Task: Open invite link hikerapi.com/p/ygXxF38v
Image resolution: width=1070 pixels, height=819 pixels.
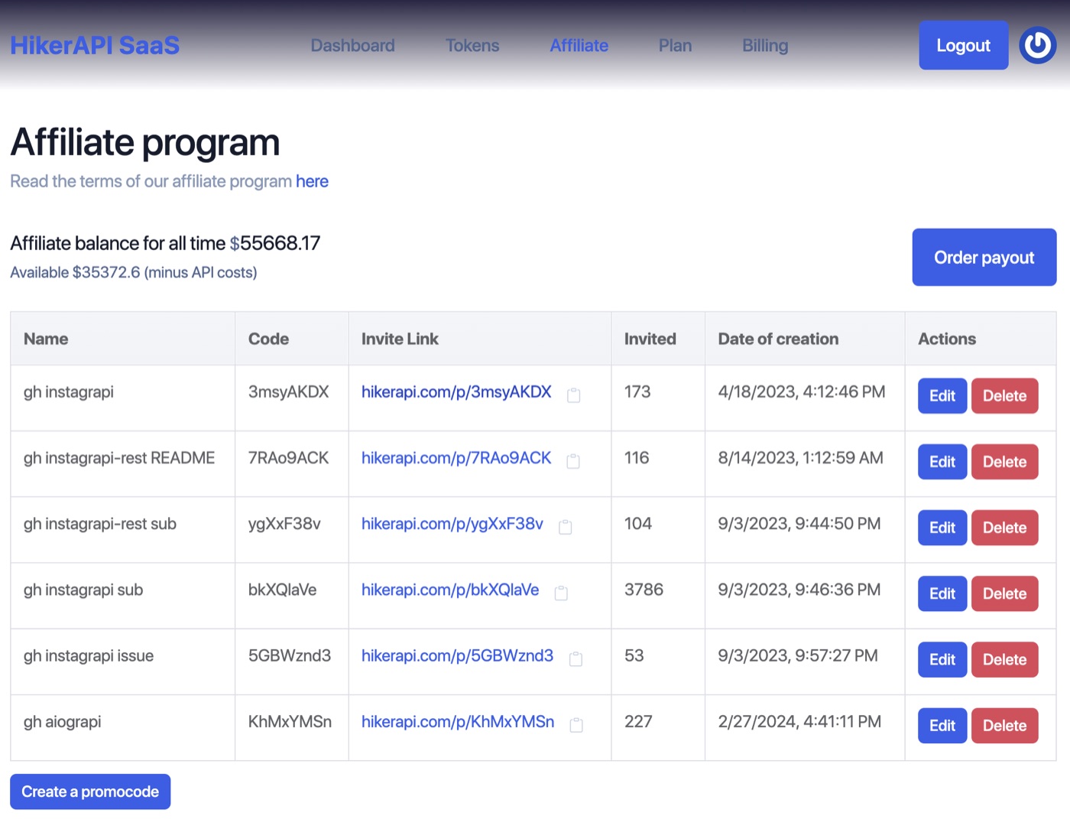Action: pyautogui.click(x=452, y=524)
